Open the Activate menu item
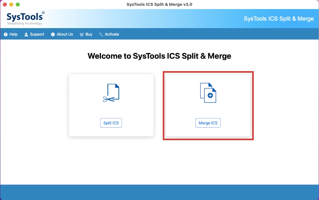 click(x=109, y=34)
